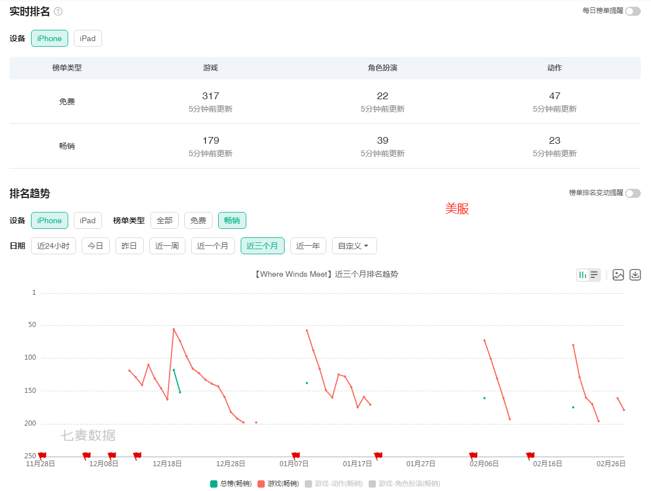651x491 pixels.
Task: Choose the 近一年 date range
Action: (308, 246)
